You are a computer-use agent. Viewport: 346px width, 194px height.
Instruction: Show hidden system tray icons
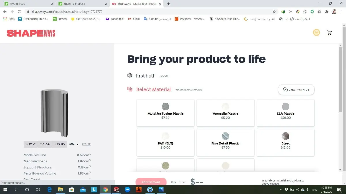(x=281, y=190)
